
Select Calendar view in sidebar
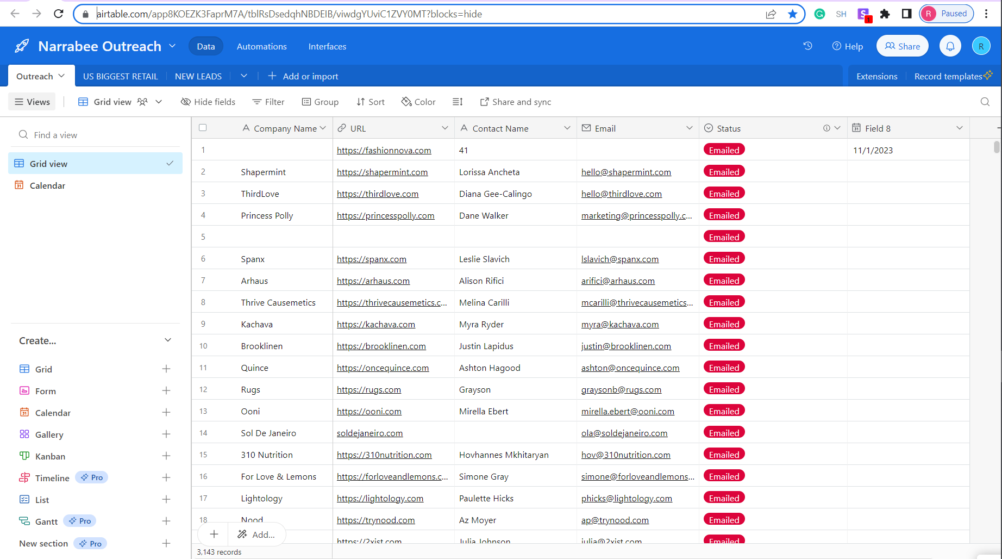95,185
